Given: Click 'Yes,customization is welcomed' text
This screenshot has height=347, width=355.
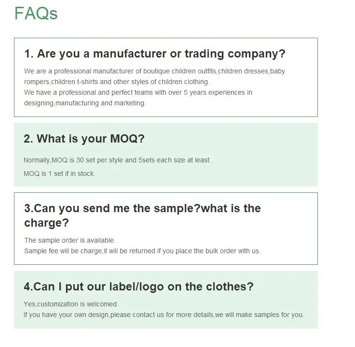Looking at the screenshot, I should pyautogui.click(x=71, y=304).
